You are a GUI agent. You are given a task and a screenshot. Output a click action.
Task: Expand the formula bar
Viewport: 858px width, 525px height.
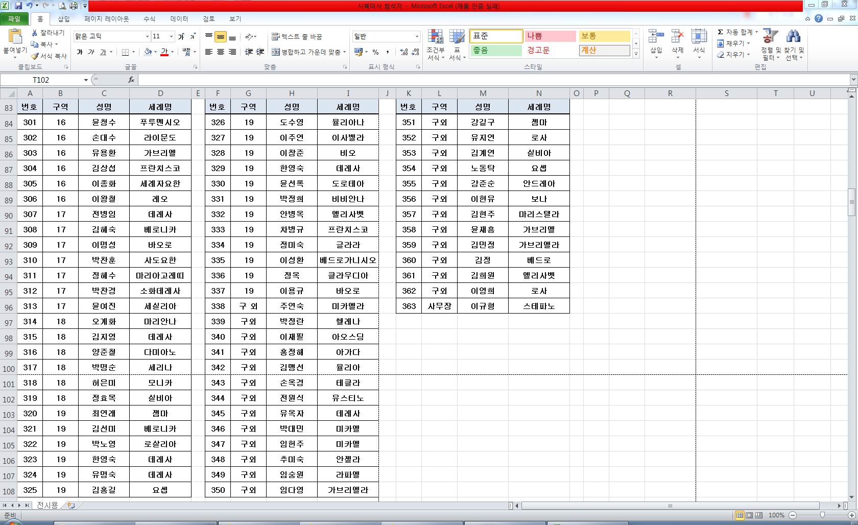[853, 80]
